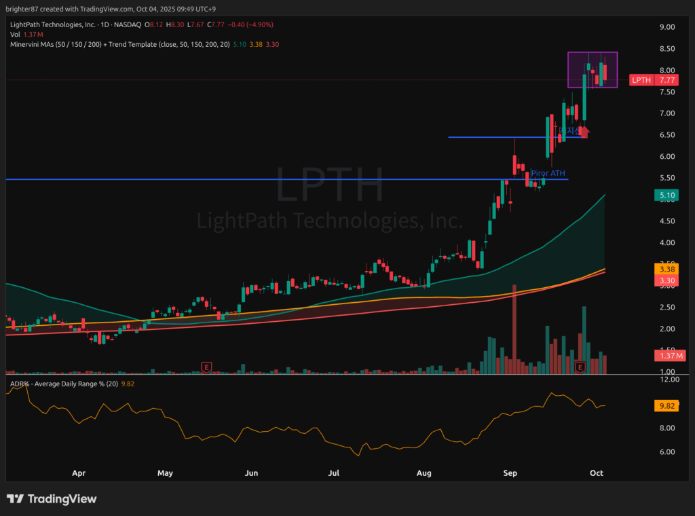The width and height of the screenshot is (695, 516).
Task: Click the red LPTH 7.77 price label
Action: tap(650, 80)
